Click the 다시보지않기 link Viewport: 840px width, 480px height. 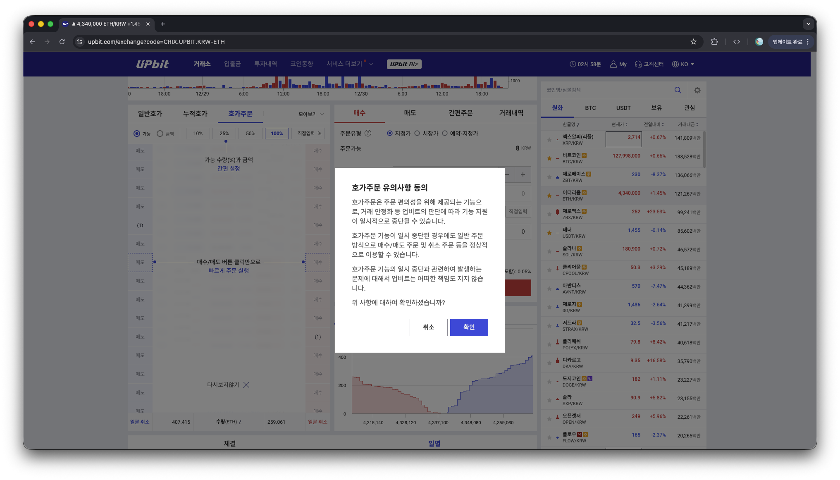[x=223, y=384]
